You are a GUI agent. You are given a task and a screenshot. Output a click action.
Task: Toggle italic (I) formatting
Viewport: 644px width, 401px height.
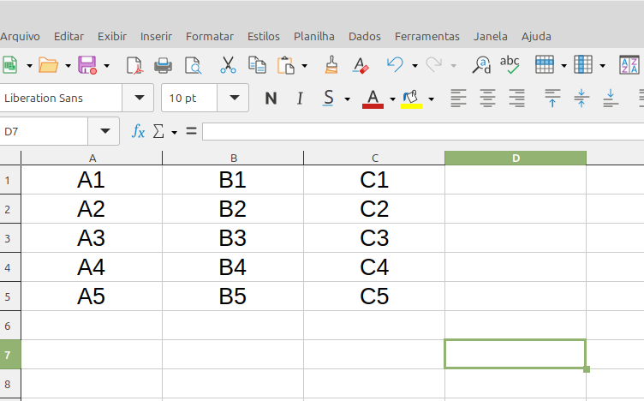[300, 99]
